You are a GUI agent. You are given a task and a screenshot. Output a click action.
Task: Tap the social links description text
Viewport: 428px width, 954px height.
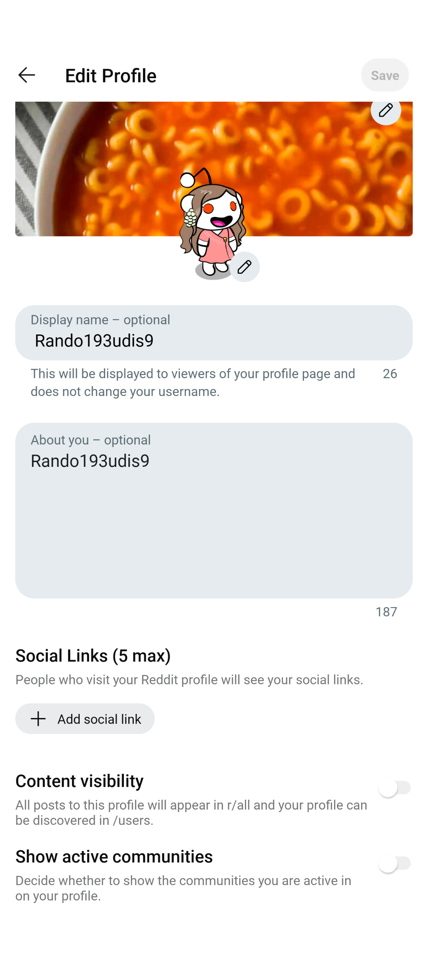coord(189,680)
